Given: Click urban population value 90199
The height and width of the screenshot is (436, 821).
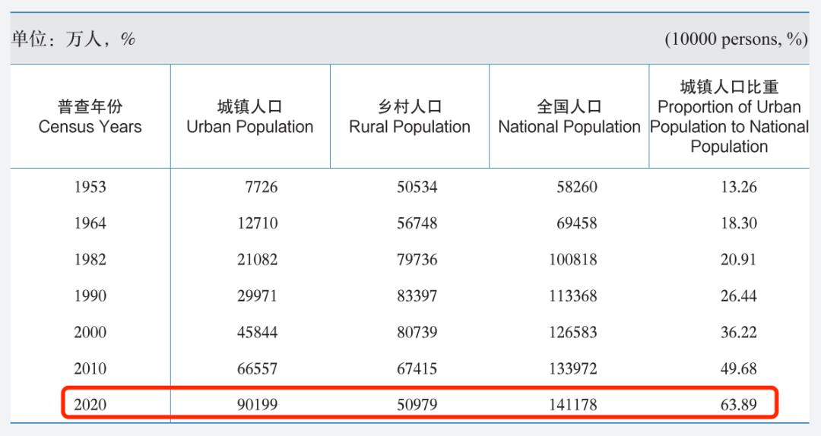Looking at the screenshot, I should pyautogui.click(x=257, y=405).
